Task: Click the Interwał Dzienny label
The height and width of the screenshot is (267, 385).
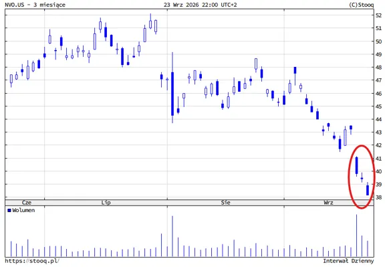Action: point(348,260)
